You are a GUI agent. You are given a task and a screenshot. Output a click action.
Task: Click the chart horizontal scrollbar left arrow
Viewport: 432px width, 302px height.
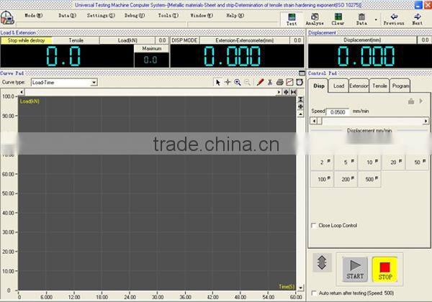pos(22,92)
